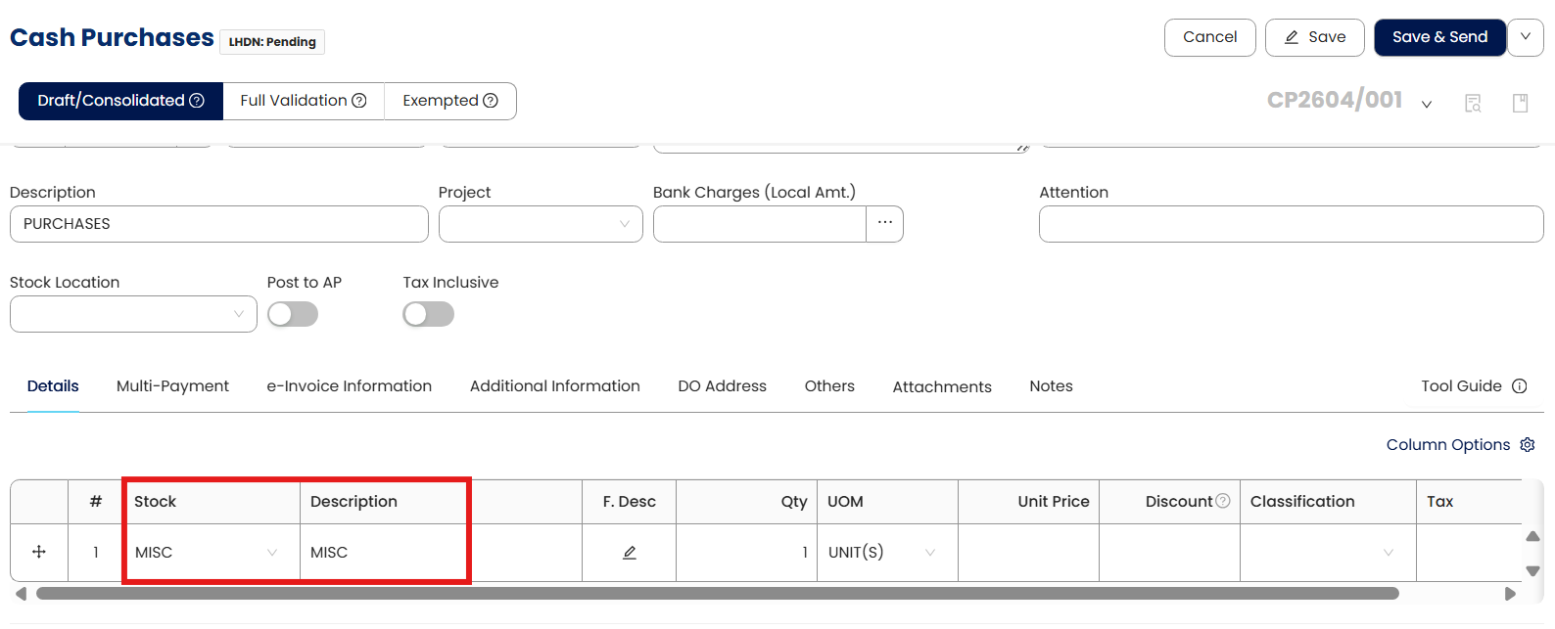Switch to the Multi-Payment tab
The height and width of the screenshot is (629, 1555).
172,386
